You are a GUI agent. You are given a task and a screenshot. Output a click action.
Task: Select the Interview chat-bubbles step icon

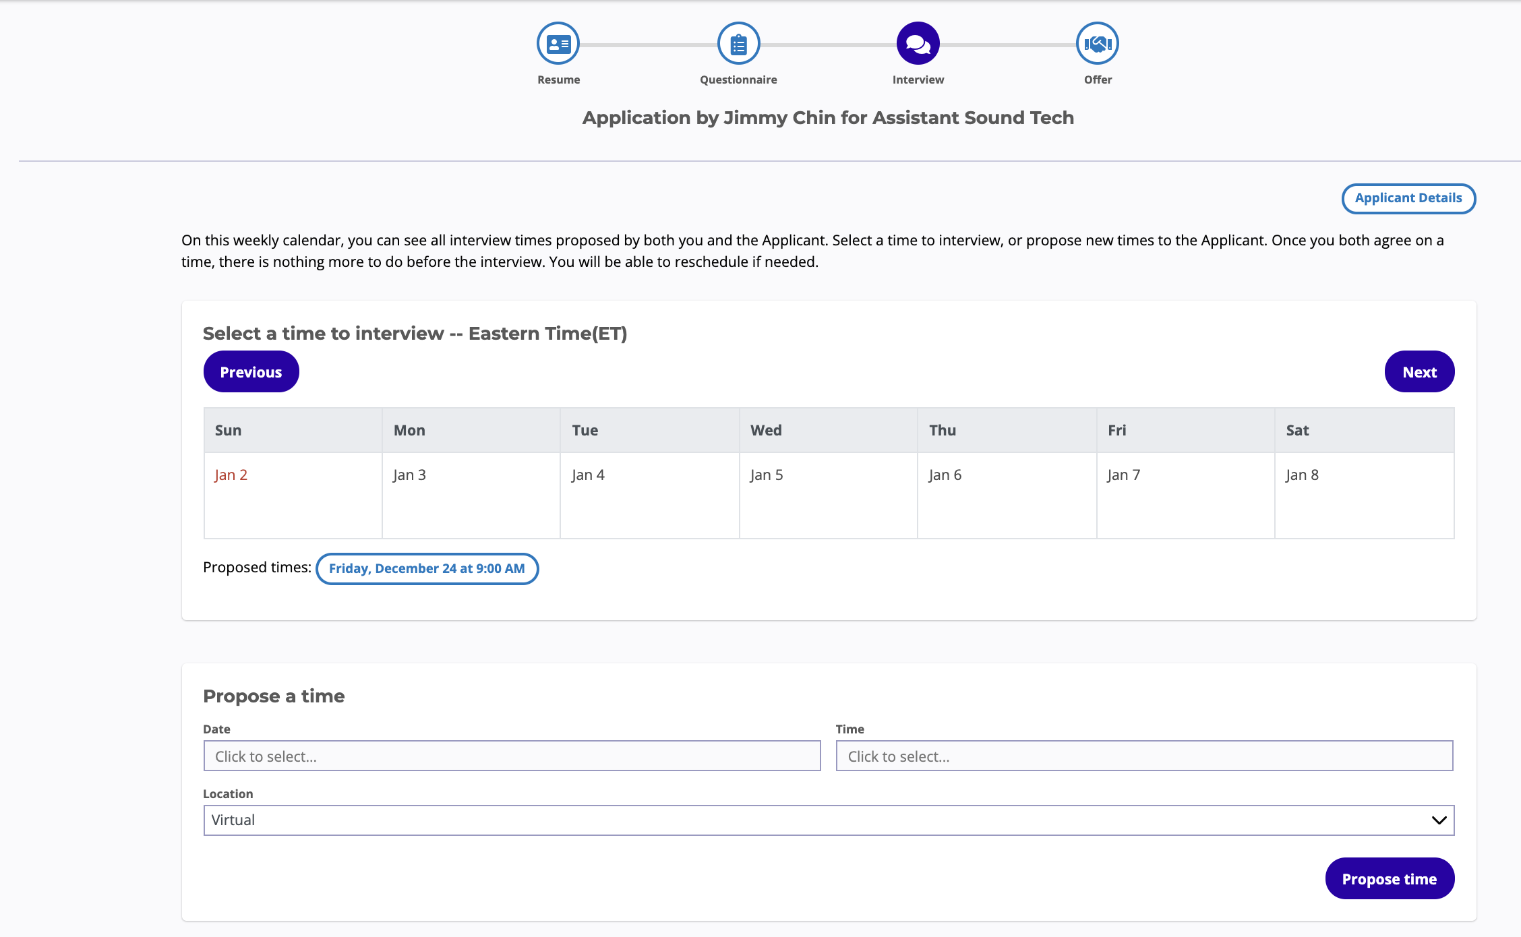(918, 44)
